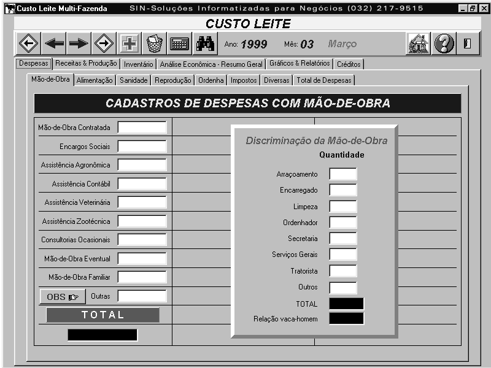The width and height of the screenshot is (491, 368).
Task: Click the Assistência Zootécnica field
Action: coord(142,221)
